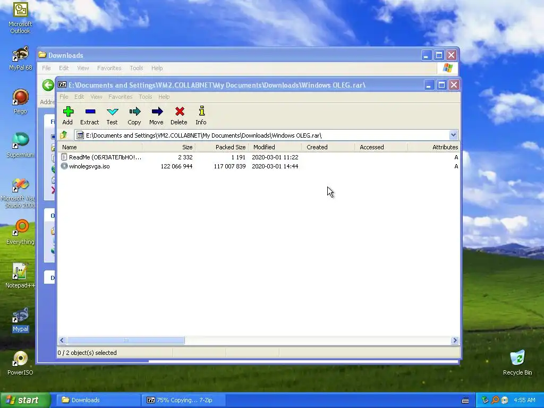
Task: Open Favorites menu in Downloads window
Action: pos(109,68)
